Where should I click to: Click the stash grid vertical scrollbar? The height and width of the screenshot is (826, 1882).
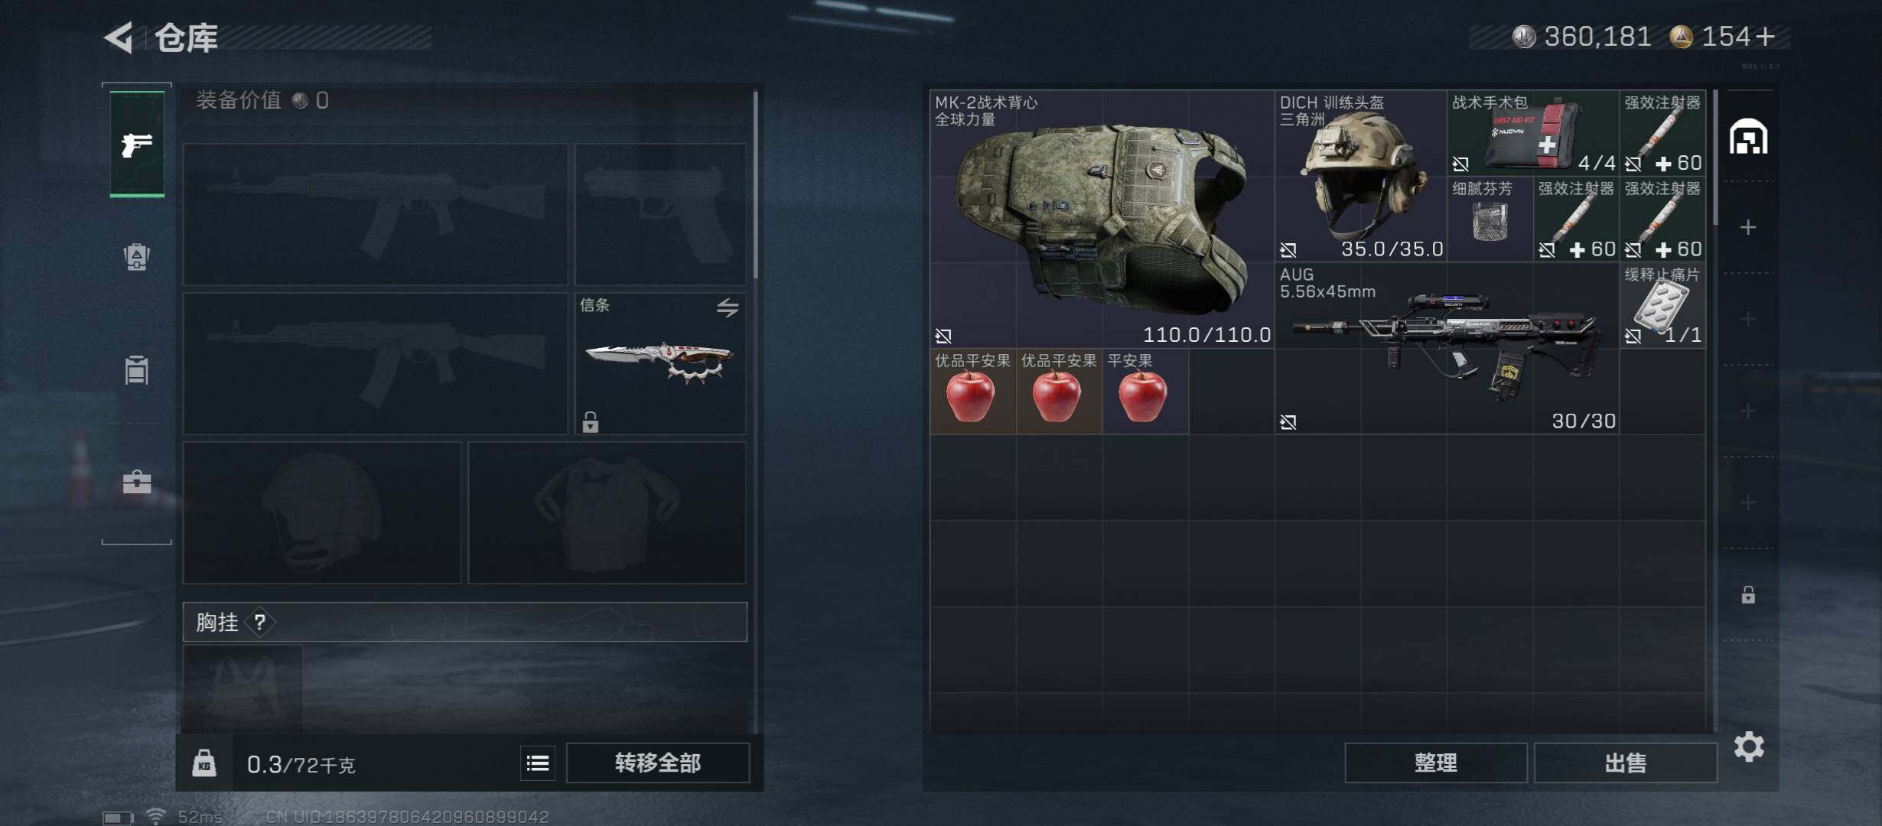pyautogui.click(x=1715, y=157)
